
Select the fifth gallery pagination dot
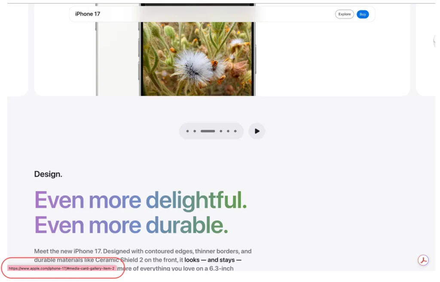tap(228, 131)
